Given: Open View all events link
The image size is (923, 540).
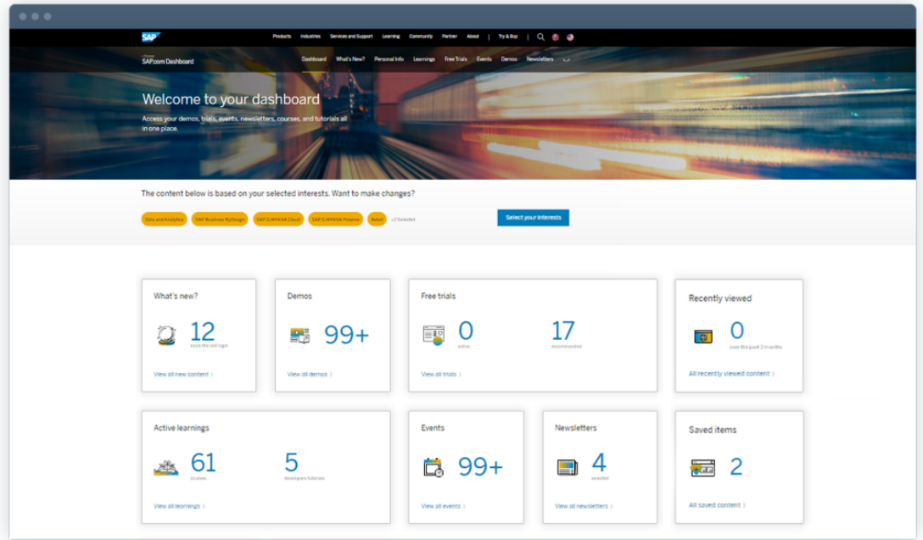Looking at the screenshot, I should [443, 506].
